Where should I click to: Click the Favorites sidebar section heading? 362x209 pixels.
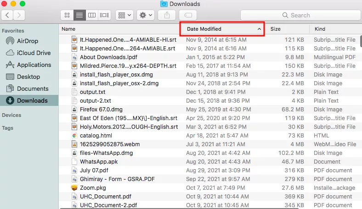coord(13,31)
